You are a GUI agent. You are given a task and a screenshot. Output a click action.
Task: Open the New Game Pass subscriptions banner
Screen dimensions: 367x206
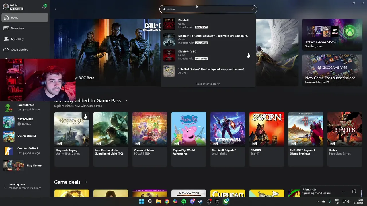tap(332, 70)
